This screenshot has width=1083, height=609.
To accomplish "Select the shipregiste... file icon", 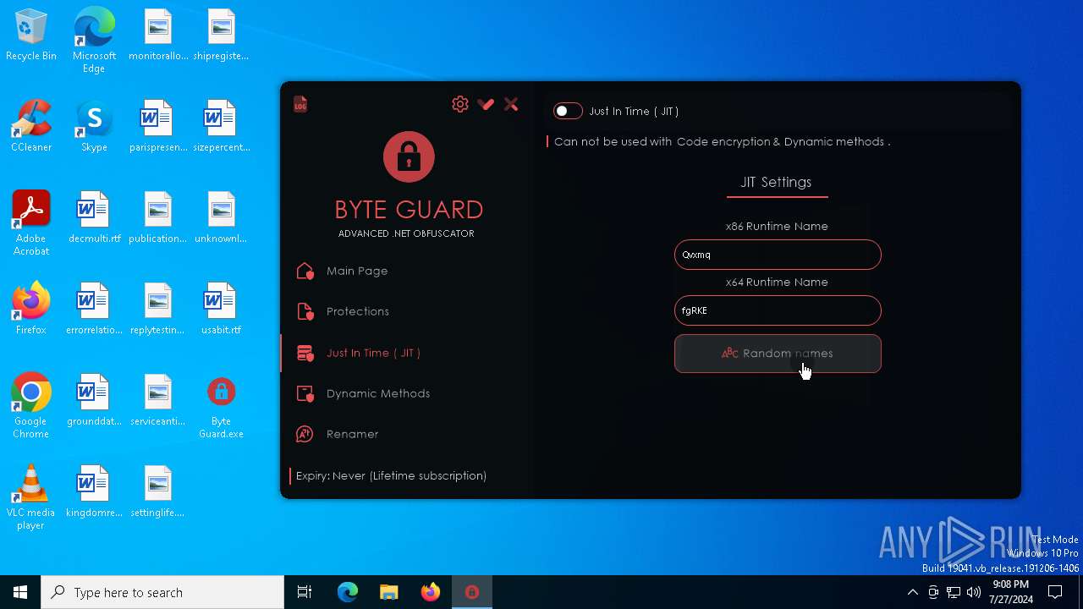I will click(x=221, y=36).
